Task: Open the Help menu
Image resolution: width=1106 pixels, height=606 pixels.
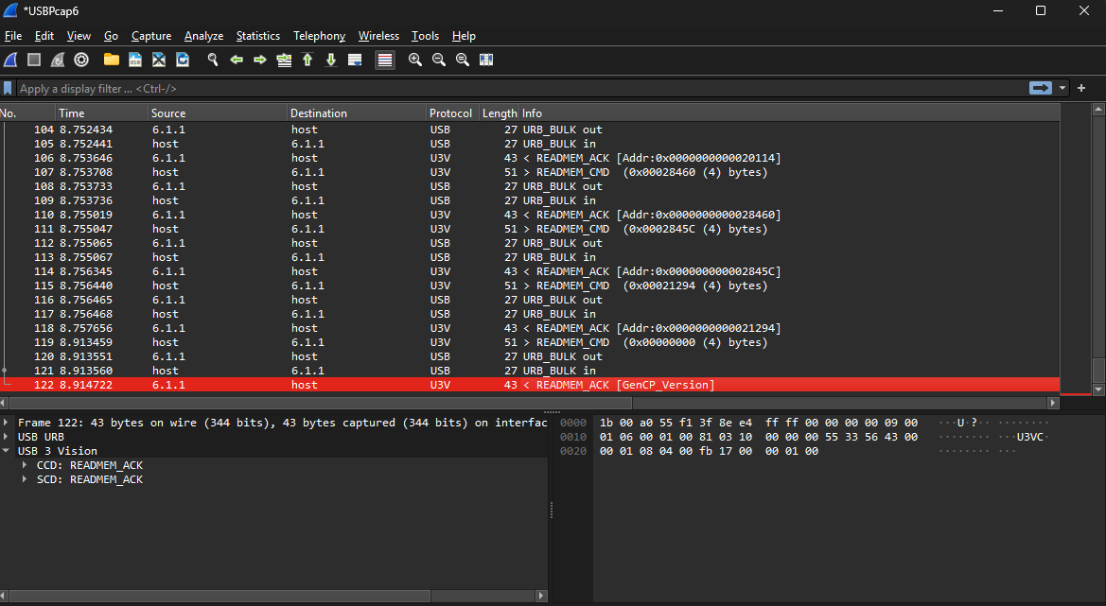Action: (x=465, y=36)
